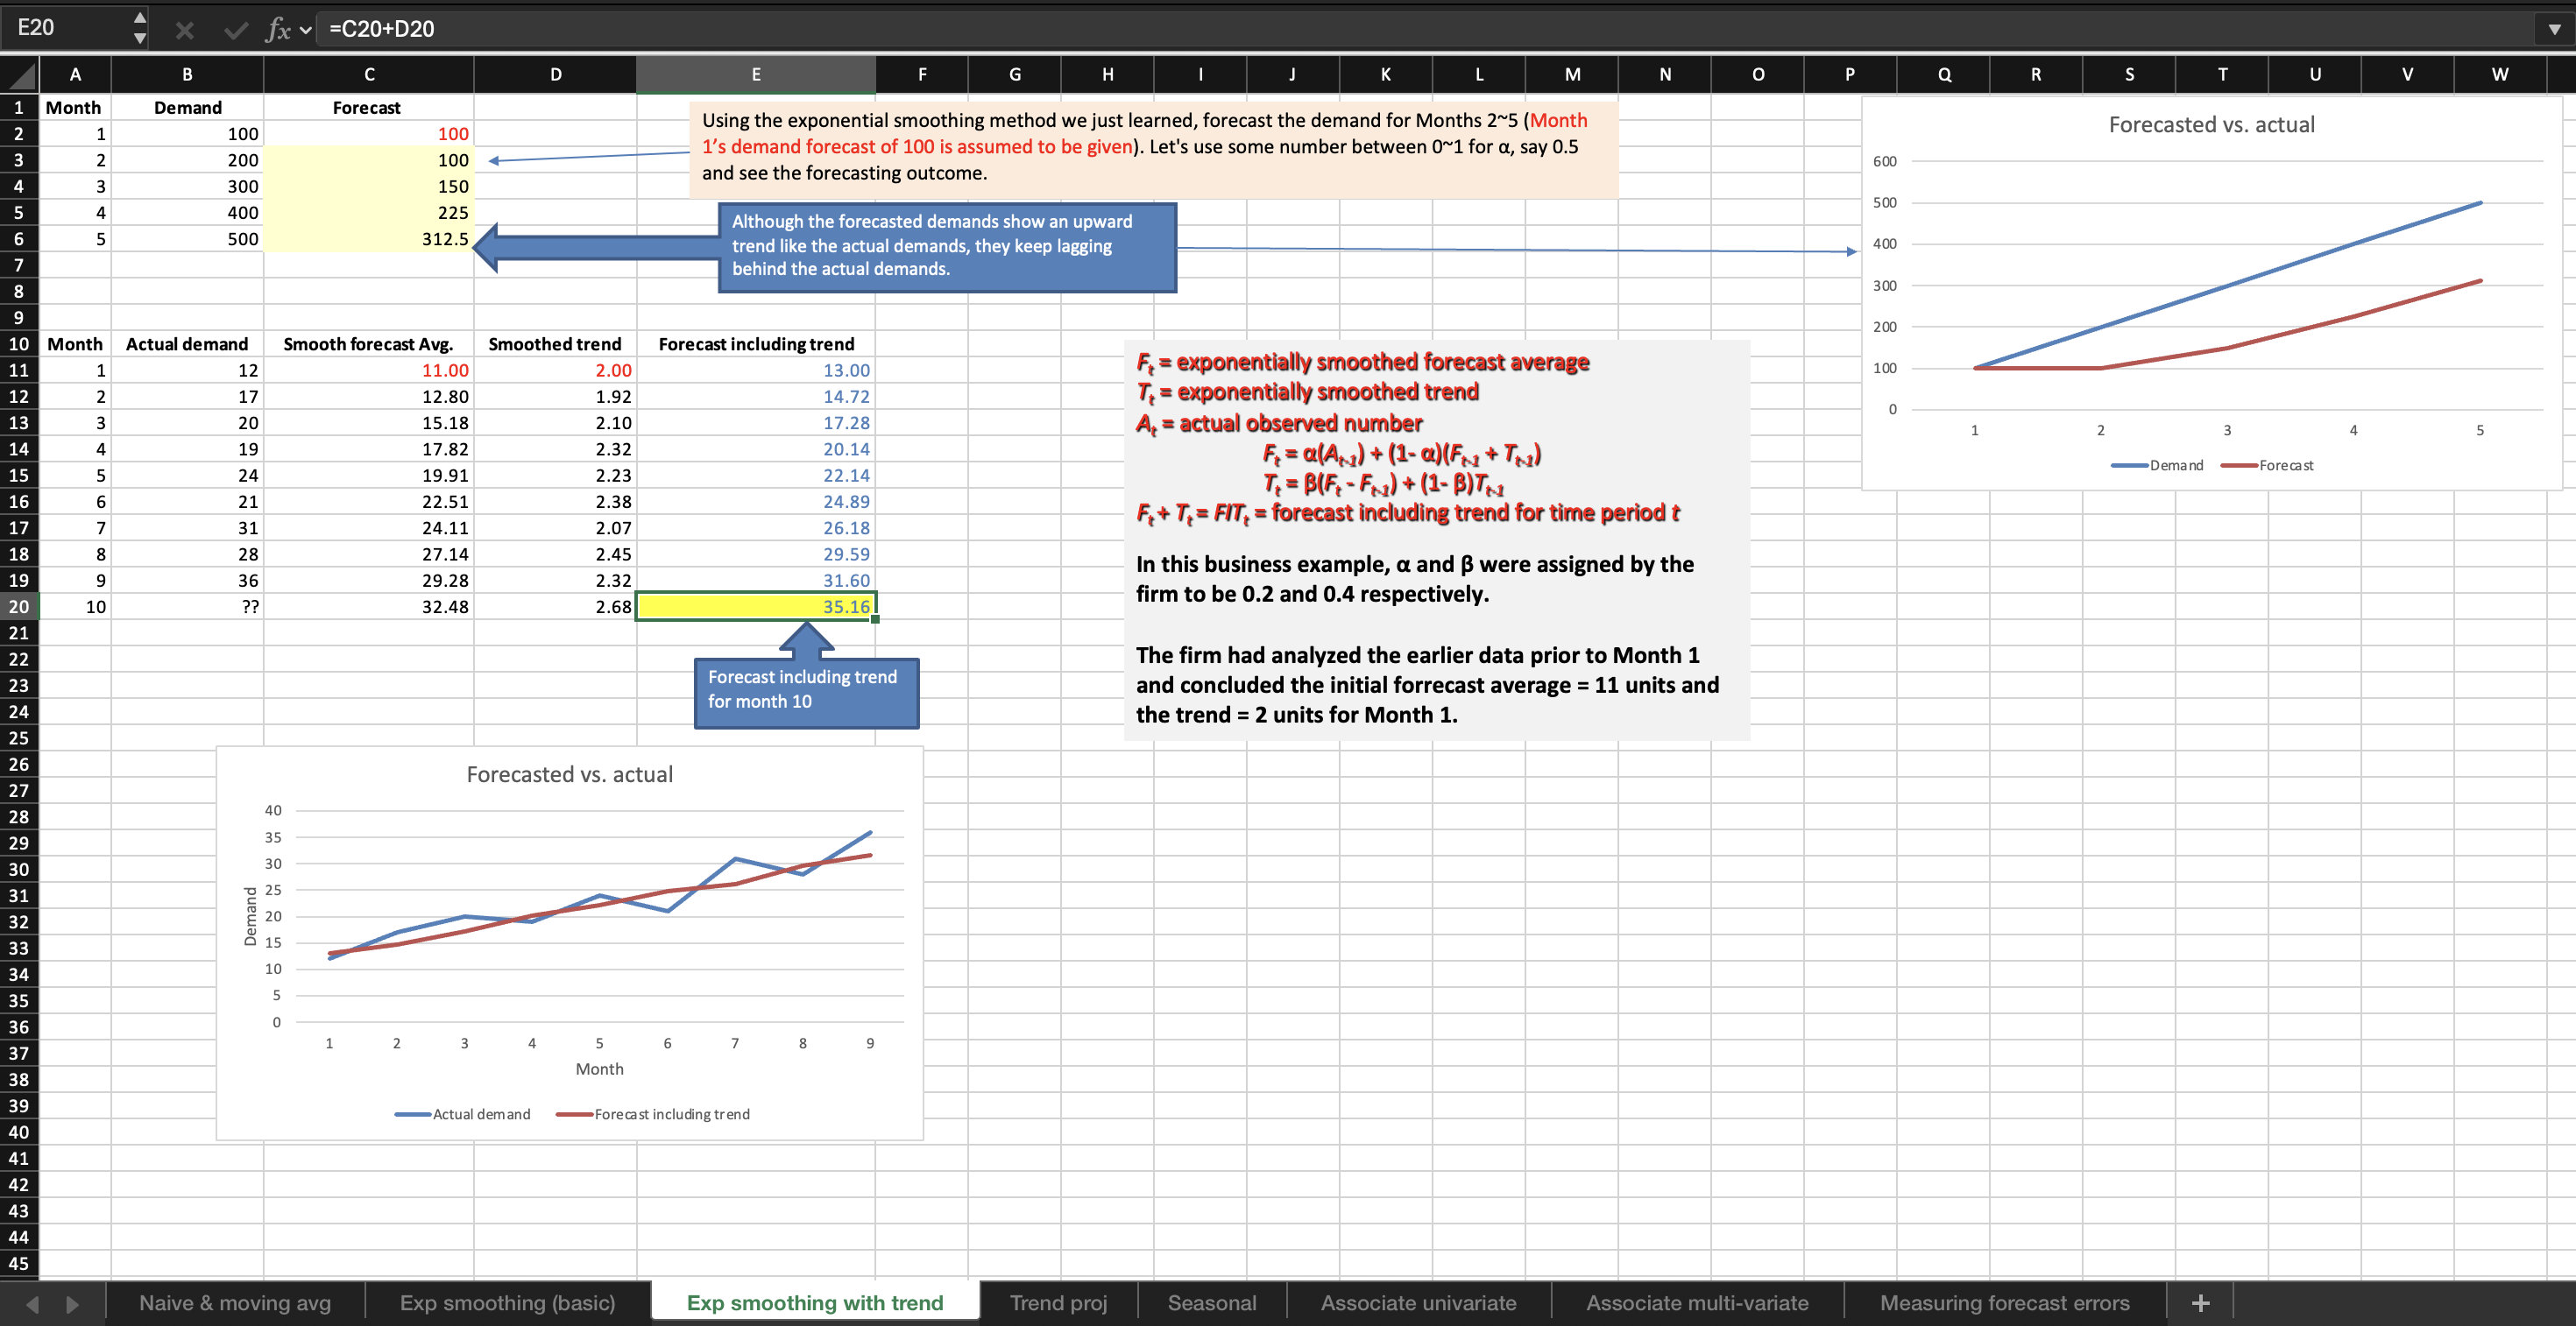The image size is (2576, 1326).
Task: Select column E header
Action: (755, 74)
